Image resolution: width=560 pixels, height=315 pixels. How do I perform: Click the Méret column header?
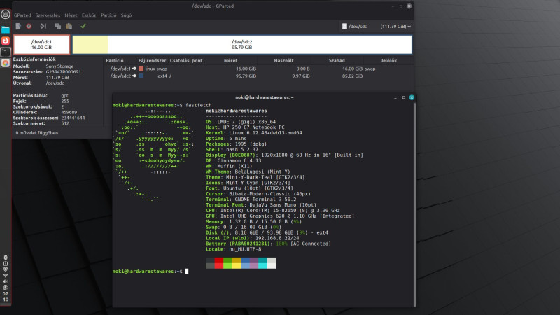pos(230,61)
